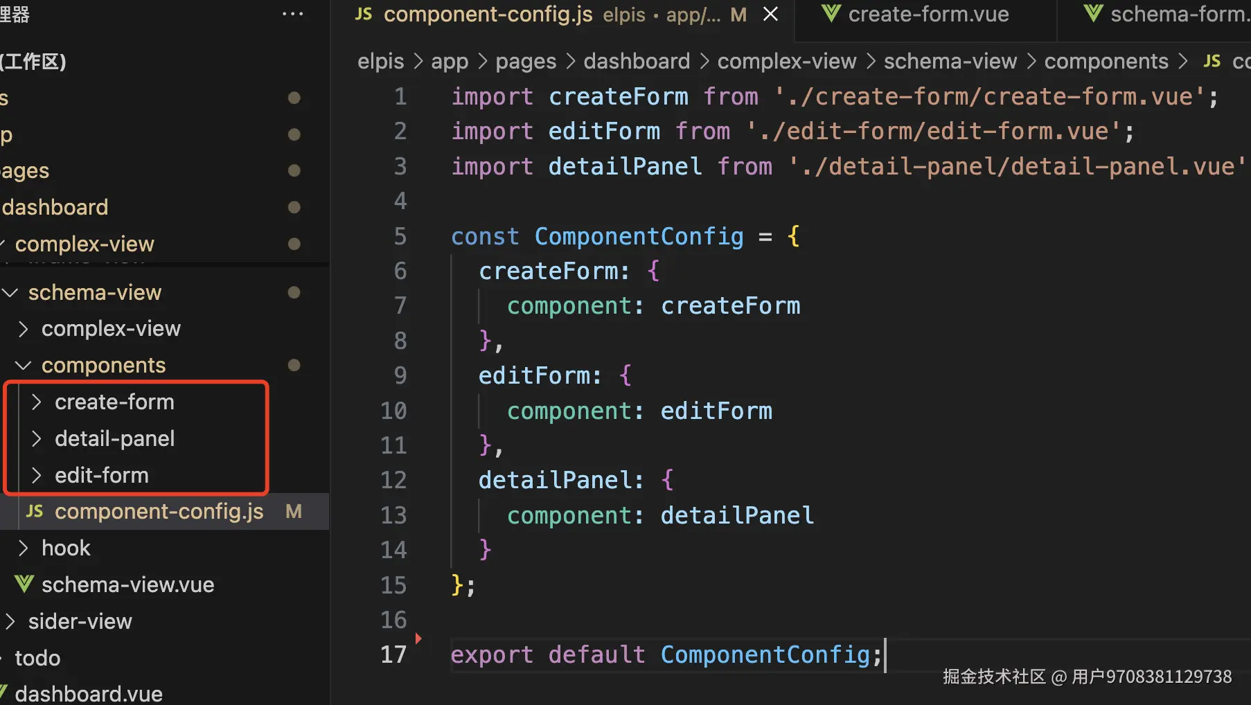The image size is (1251, 705).
Task: Switch to the create-form.vue tab
Action: [x=928, y=14]
